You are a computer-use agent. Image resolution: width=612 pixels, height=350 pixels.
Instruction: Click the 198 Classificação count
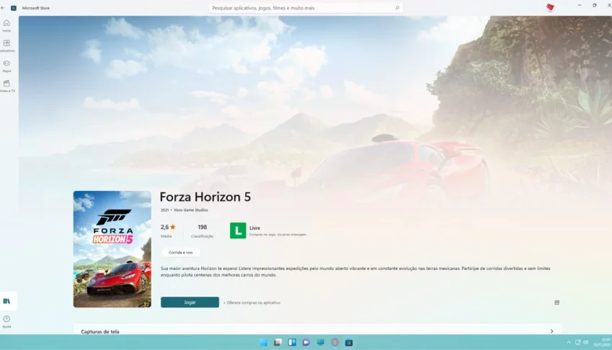(202, 230)
